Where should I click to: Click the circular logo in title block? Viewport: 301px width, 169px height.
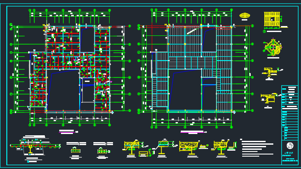coord(290,146)
